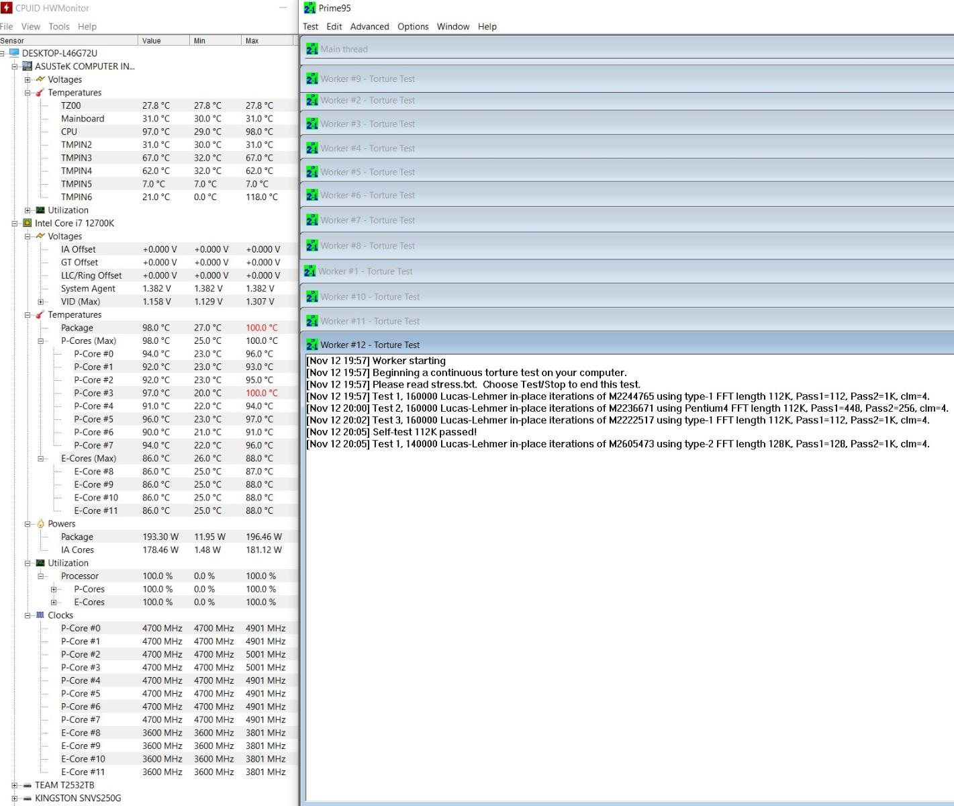Expand the VID (Max) row

[x=40, y=302]
